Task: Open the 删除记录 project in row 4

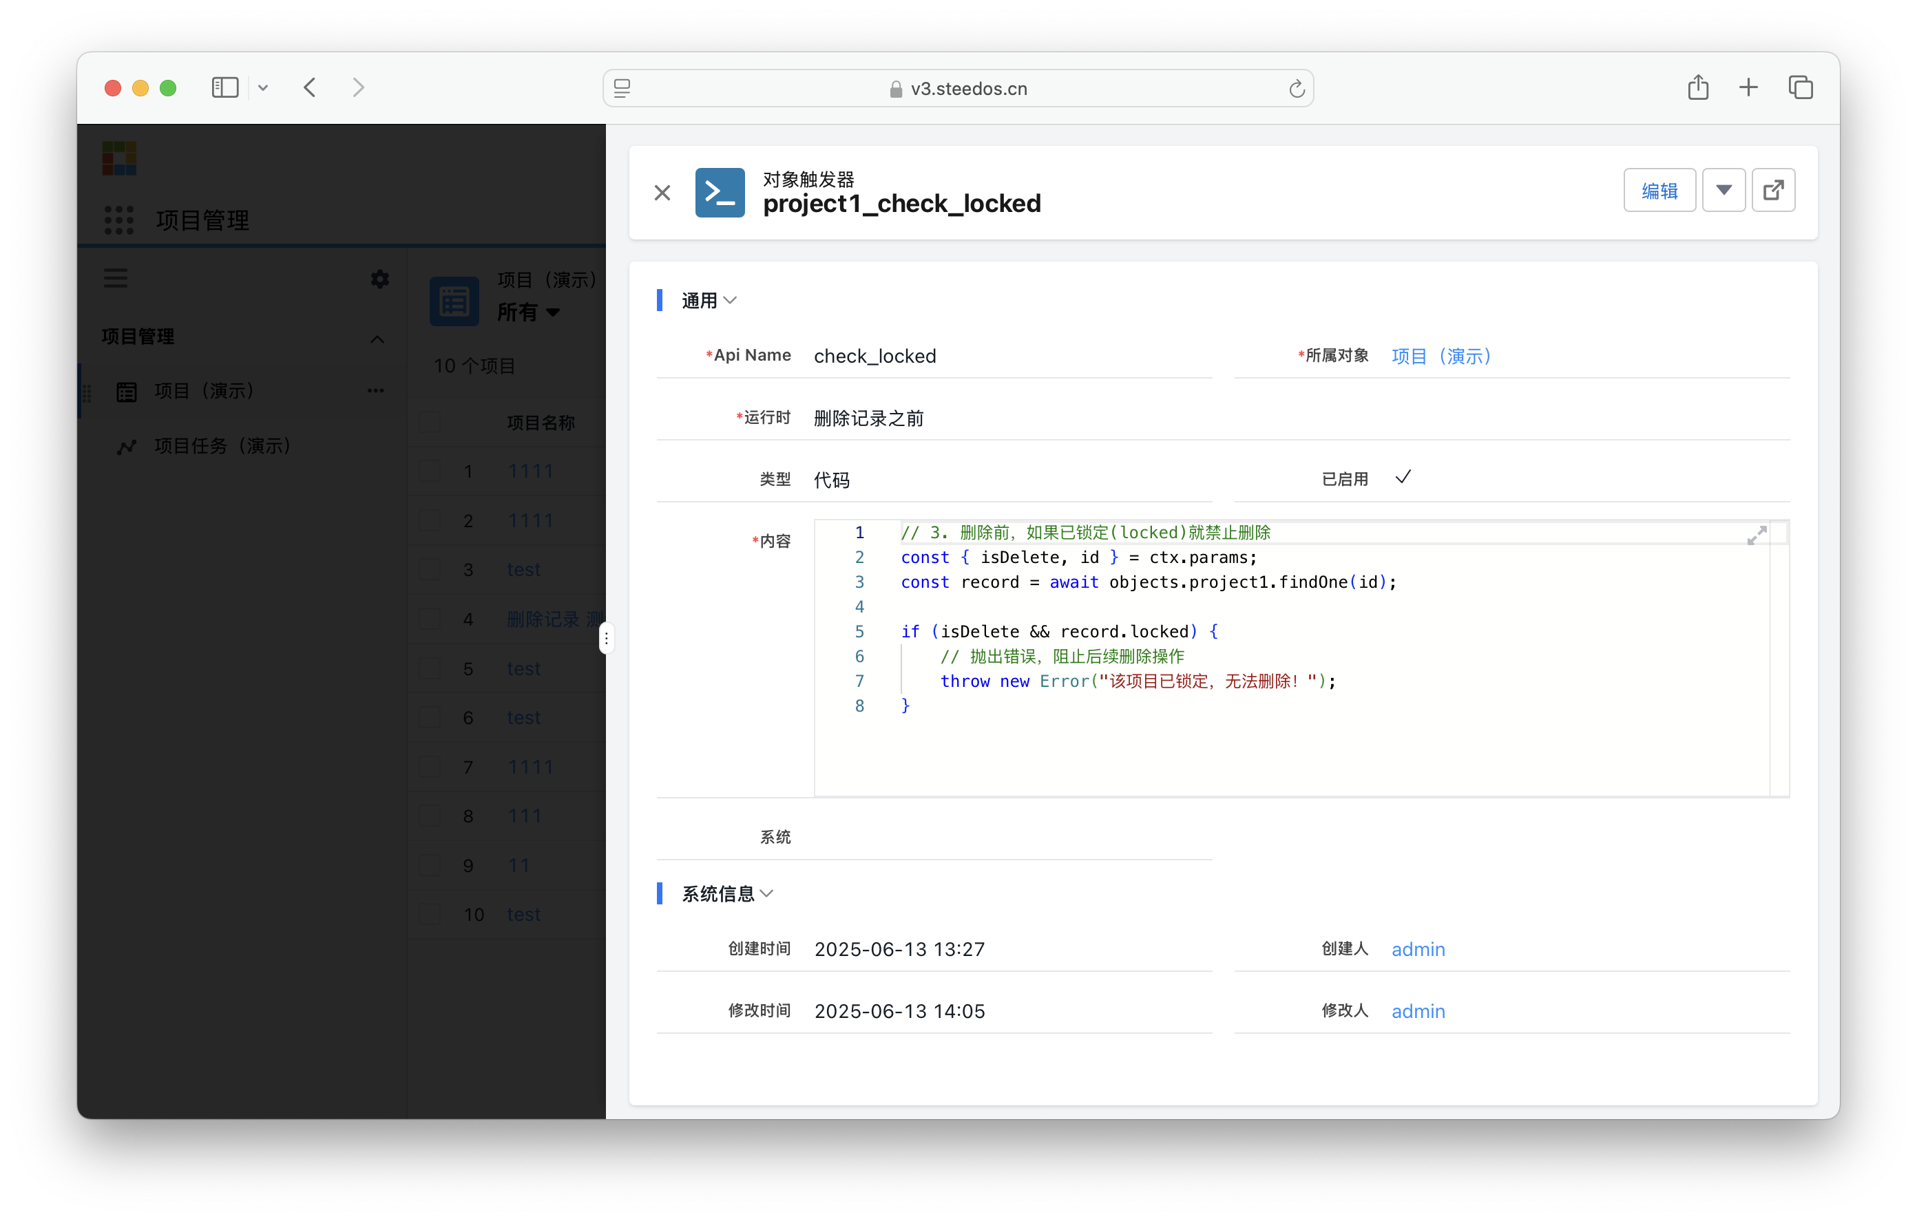Action: point(556,619)
